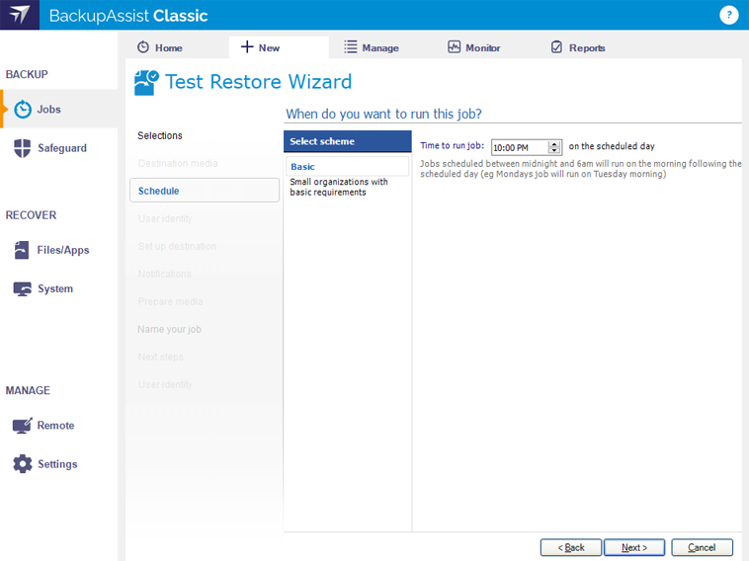Open System recovery
Screen dimensions: 749x561
[x=58, y=288]
